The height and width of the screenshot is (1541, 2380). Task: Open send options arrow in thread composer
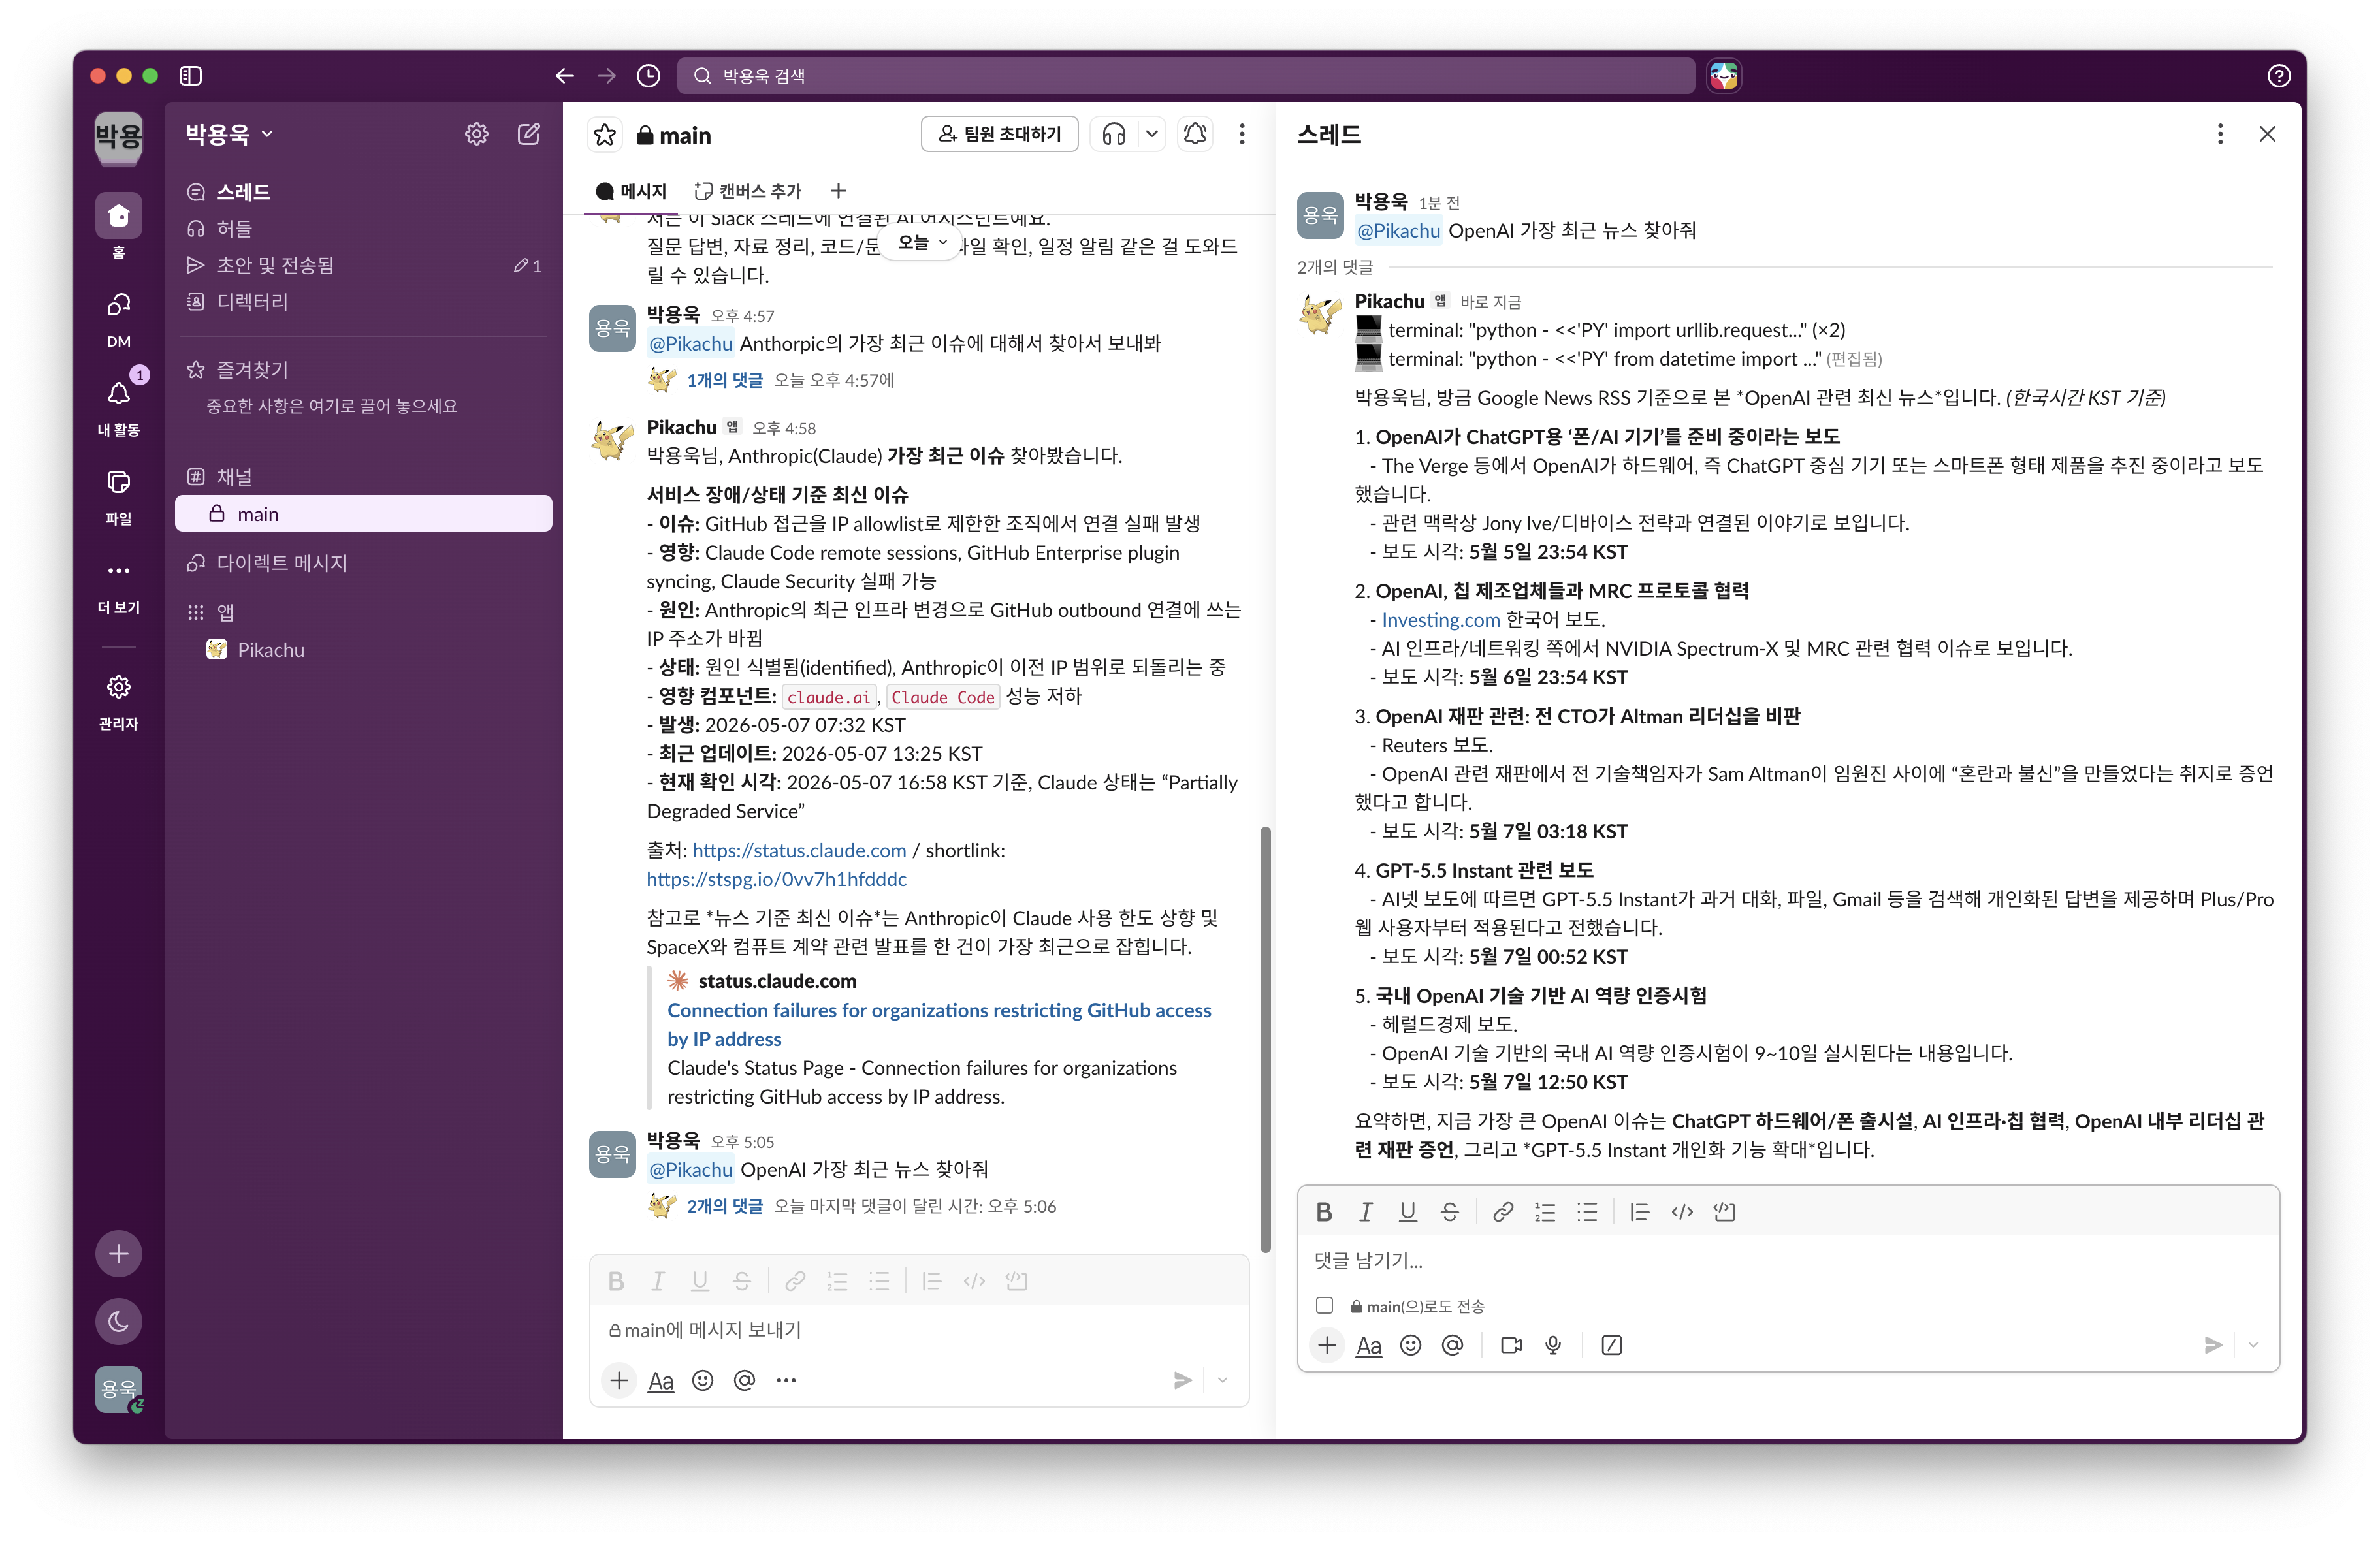click(x=2253, y=1345)
